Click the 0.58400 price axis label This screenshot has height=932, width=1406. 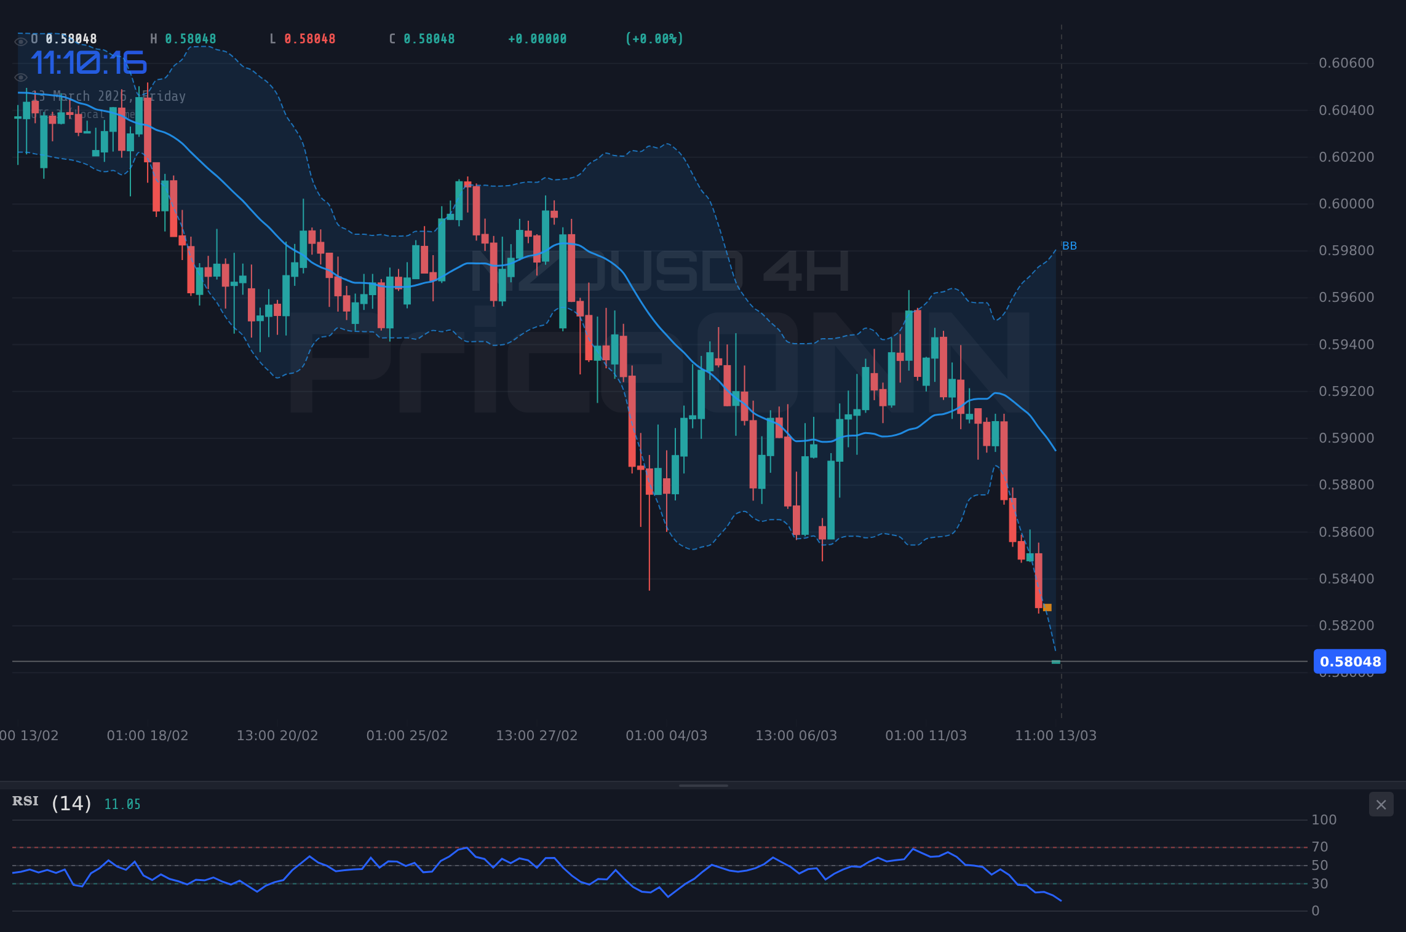[1346, 579]
